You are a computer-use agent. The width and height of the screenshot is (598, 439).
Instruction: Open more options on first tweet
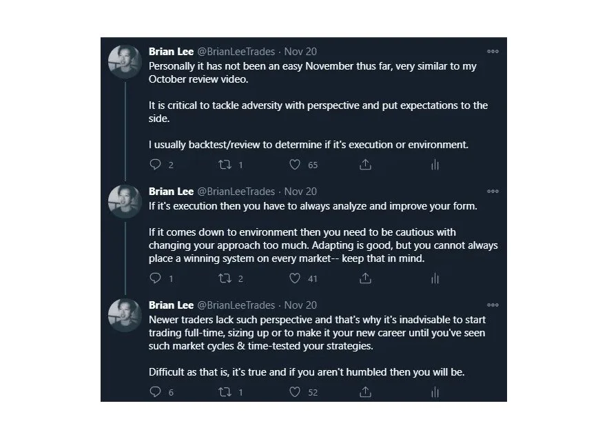(x=493, y=51)
